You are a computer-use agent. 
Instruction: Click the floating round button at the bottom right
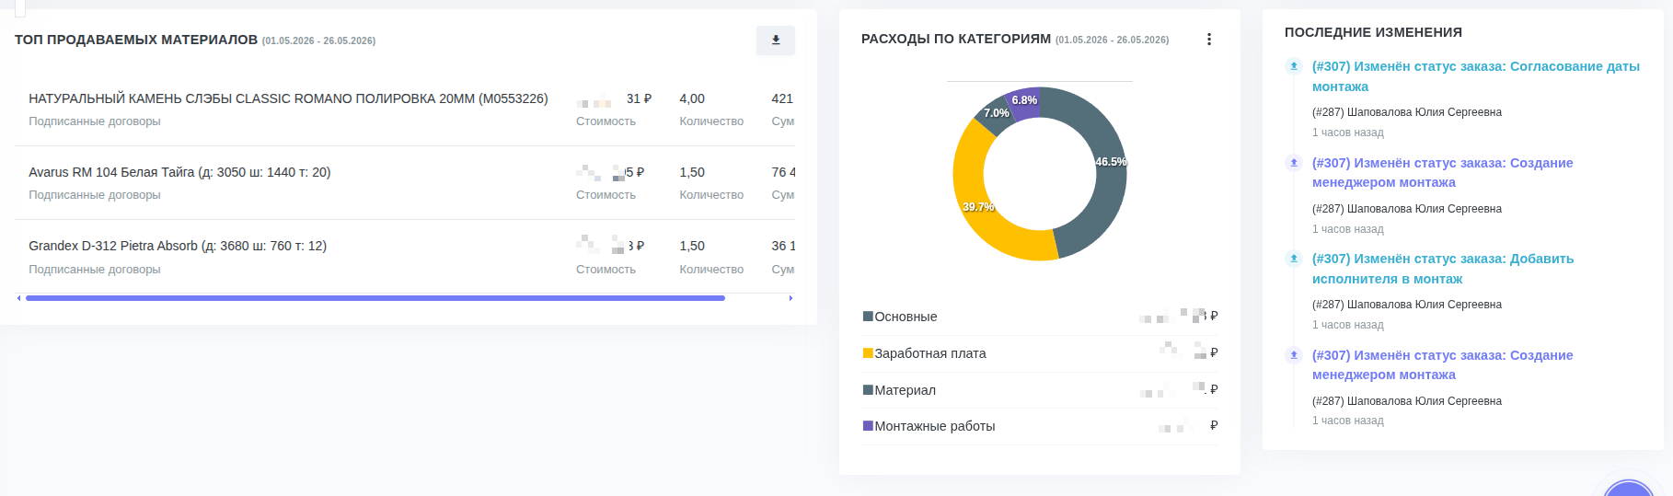point(1629,490)
